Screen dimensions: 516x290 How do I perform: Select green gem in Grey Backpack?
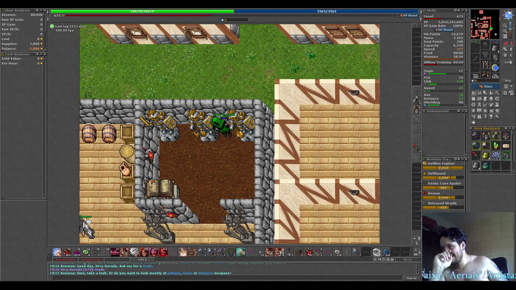496,146
